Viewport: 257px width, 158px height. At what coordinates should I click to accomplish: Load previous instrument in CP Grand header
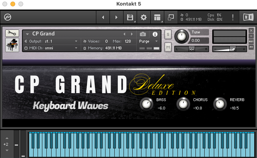(124, 34)
